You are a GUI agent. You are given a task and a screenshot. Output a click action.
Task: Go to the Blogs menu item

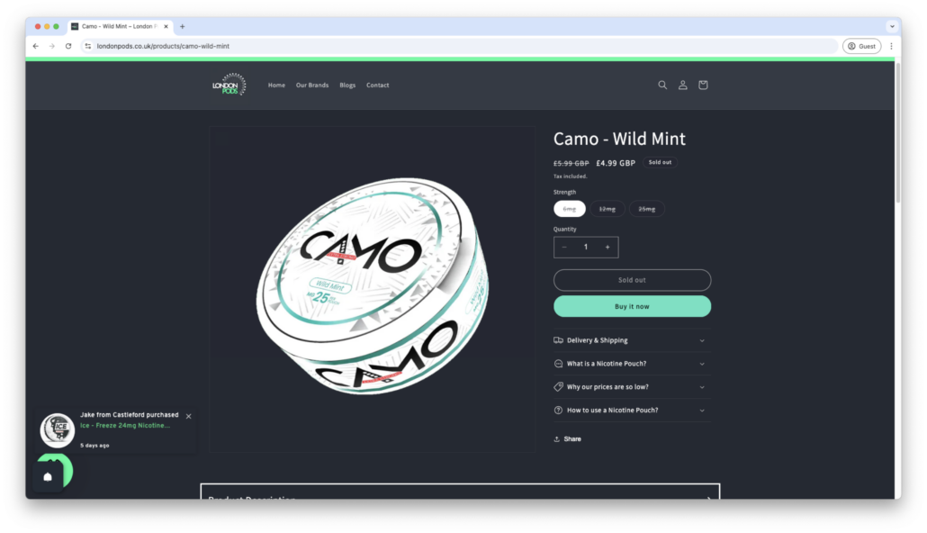(x=347, y=86)
